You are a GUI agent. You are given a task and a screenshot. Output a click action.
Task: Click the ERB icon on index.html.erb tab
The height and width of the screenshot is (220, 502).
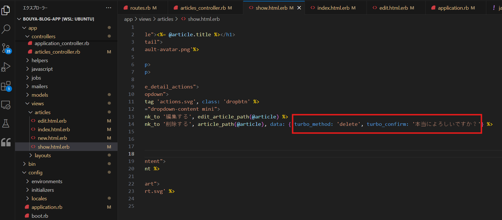pyautogui.click(x=313, y=8)
